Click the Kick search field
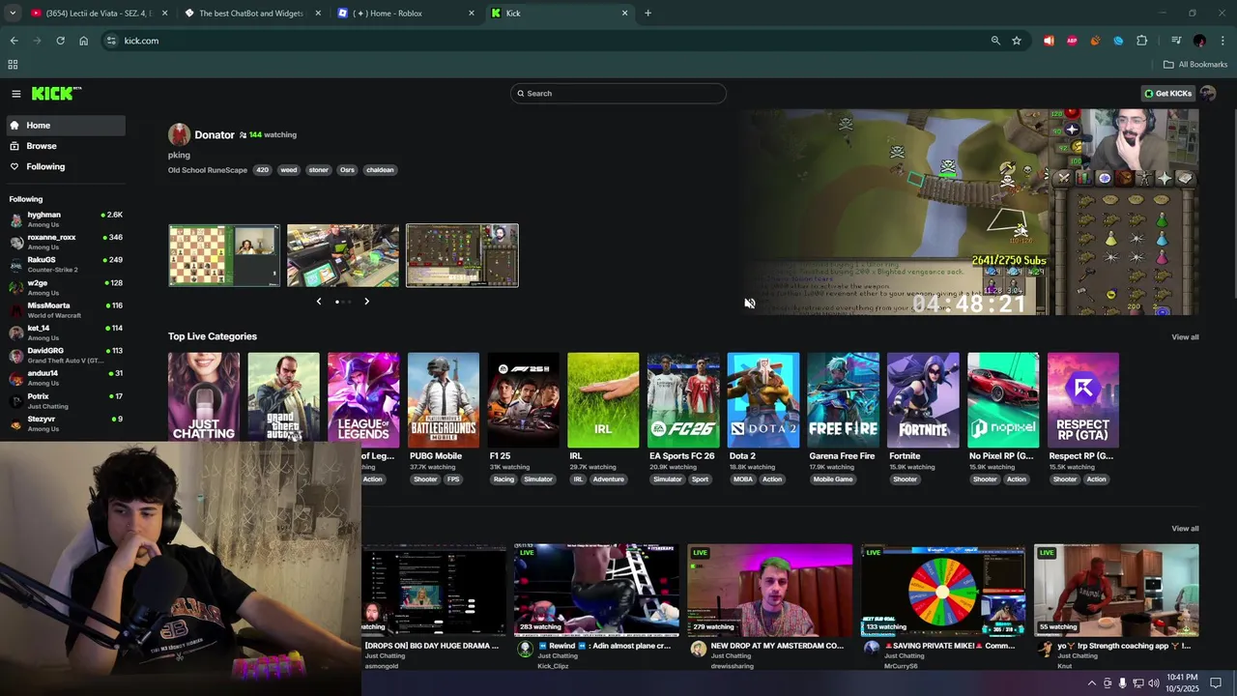Viewport: 1237px width, 696px height. click(618, 94)
